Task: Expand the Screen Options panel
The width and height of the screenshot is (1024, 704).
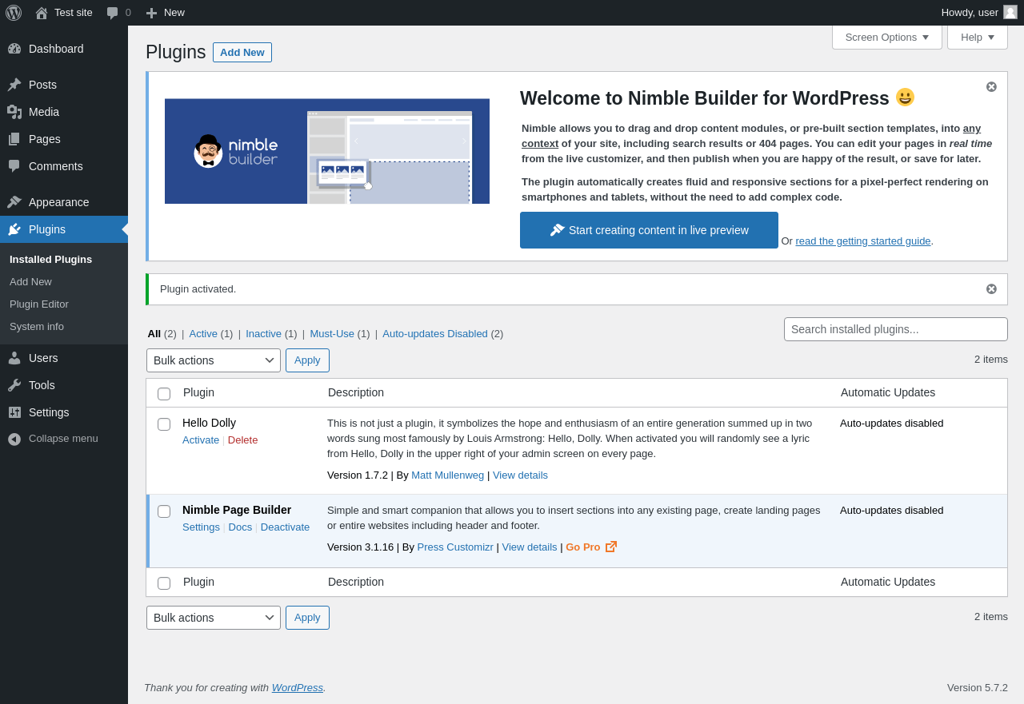Action: point(887,37)
